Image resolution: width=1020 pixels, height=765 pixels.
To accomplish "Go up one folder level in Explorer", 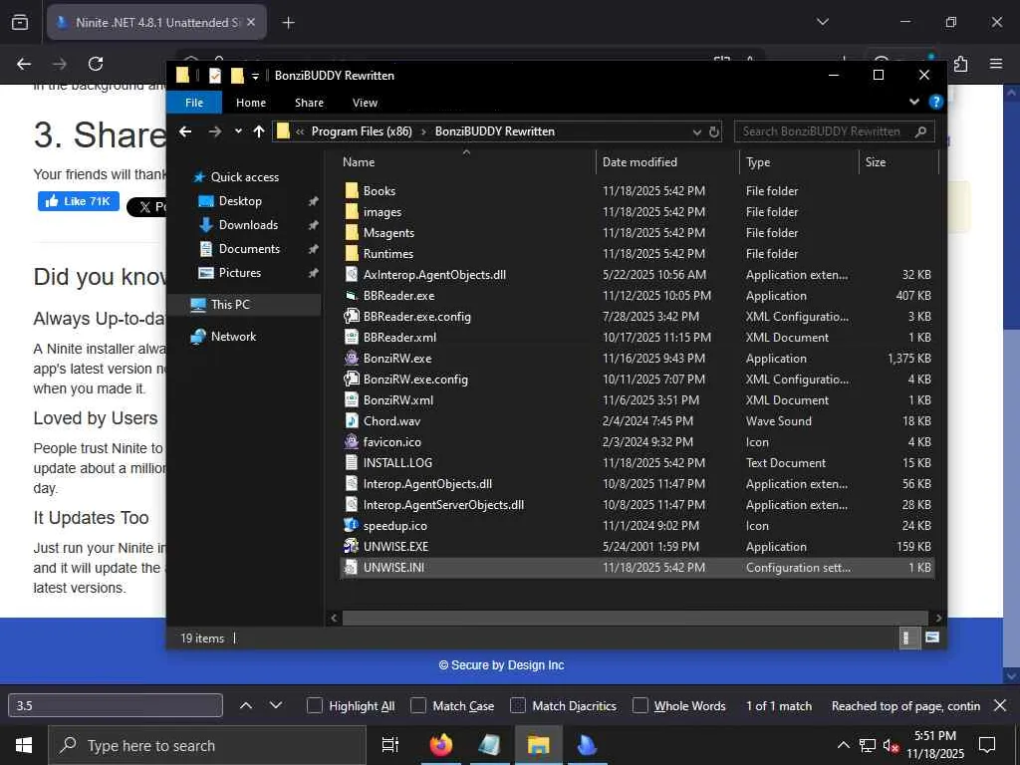I will [259, 131].
